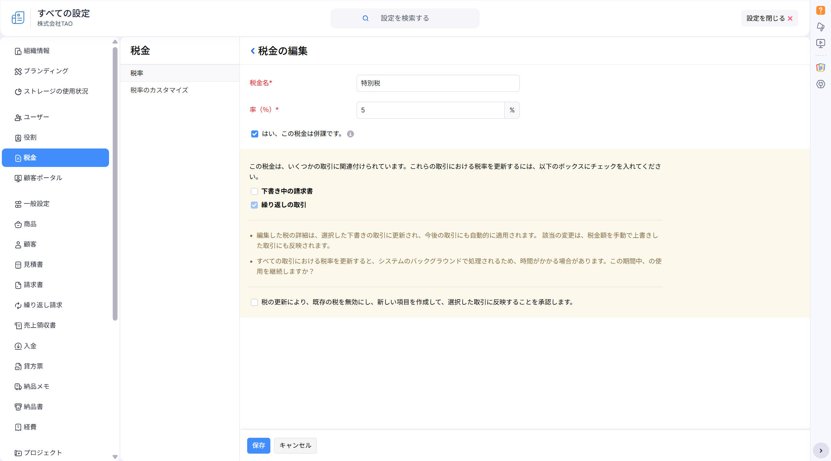Open the support lifebuoy icon in right rail

[x=820, y=84]
